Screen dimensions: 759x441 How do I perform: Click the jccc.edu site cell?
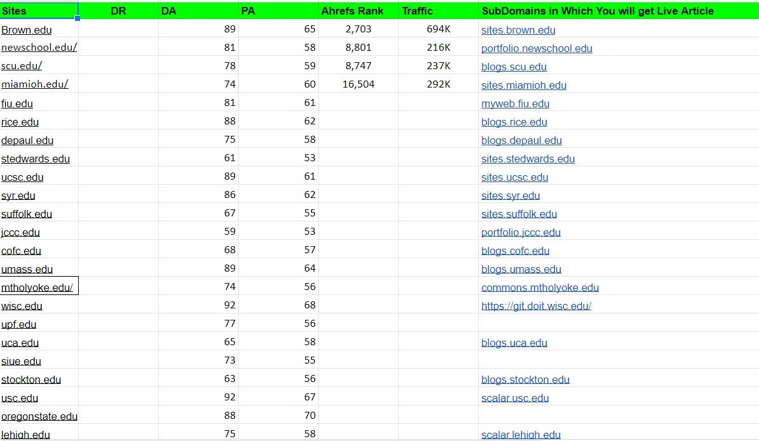pyautogui.click(x=39, y=231)
